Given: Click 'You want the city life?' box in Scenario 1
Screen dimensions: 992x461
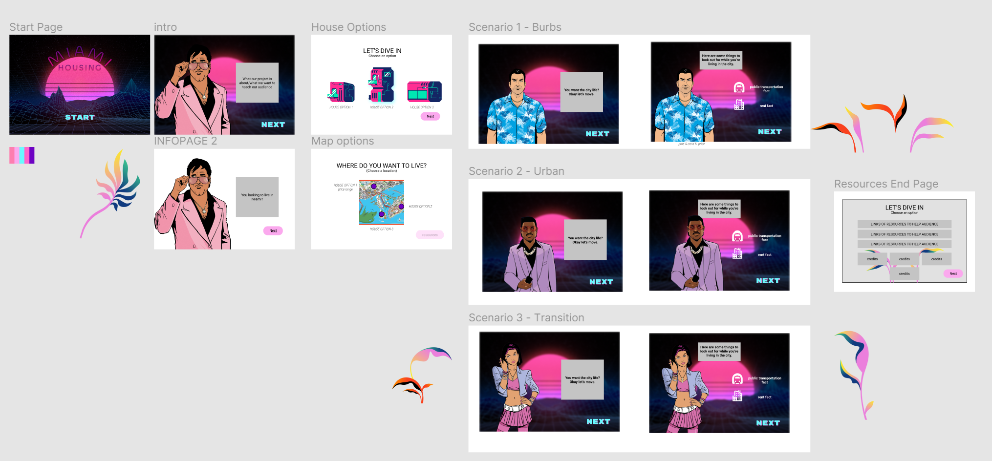Looking at the screenshot, I should (x=582, y=92).
